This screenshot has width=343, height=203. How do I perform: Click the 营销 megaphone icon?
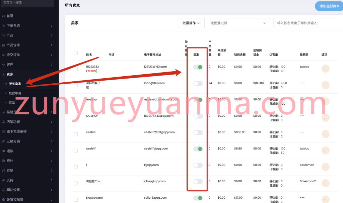coord(3,171)
